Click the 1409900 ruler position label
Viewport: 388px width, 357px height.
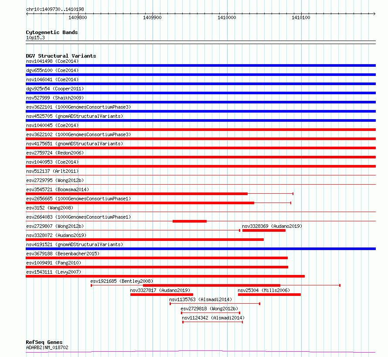152,17
